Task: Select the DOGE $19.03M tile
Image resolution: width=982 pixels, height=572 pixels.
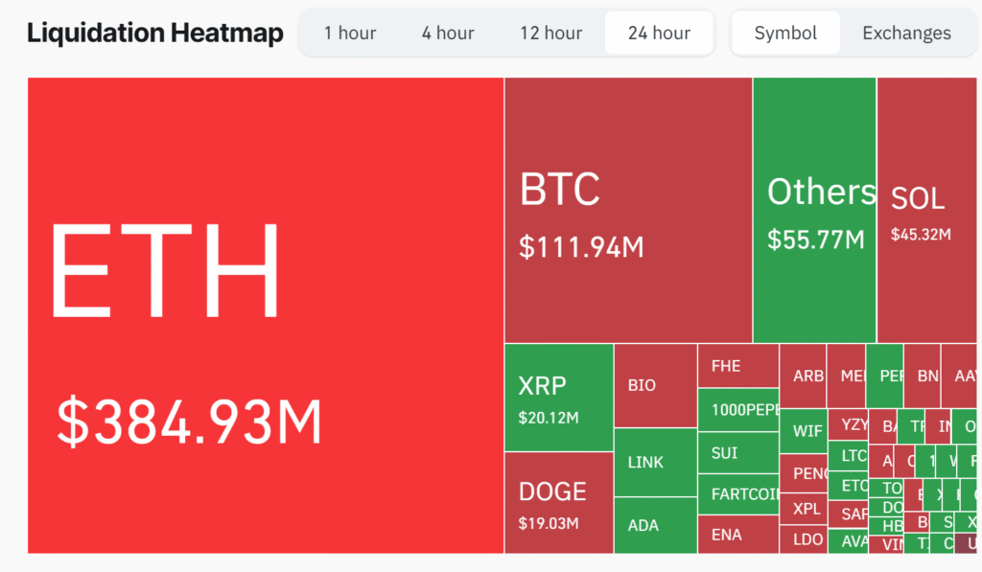Action: (x=558, y=502)
